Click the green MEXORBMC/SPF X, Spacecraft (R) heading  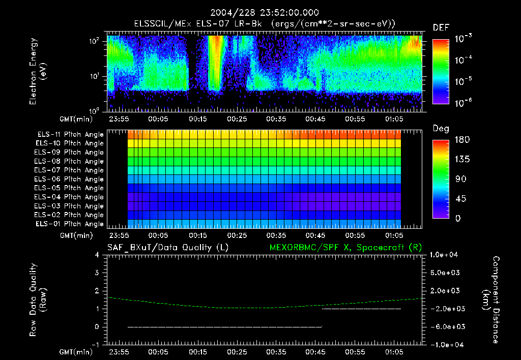(345, 248)
